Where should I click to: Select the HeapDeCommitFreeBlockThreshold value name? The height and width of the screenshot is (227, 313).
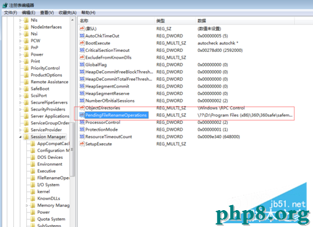pyautogui.click(x=119, y=72)
